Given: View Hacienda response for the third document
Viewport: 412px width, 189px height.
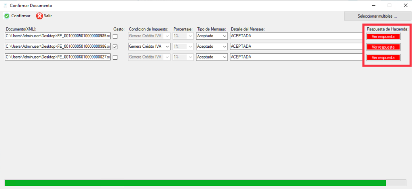Looking at the screenshot, I should (x=383, y=57).
